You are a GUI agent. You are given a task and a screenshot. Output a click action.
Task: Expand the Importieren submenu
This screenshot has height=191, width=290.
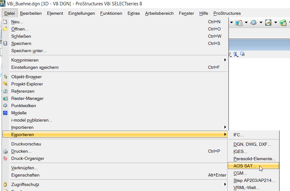pyautogui.click(x=115, y=128)
